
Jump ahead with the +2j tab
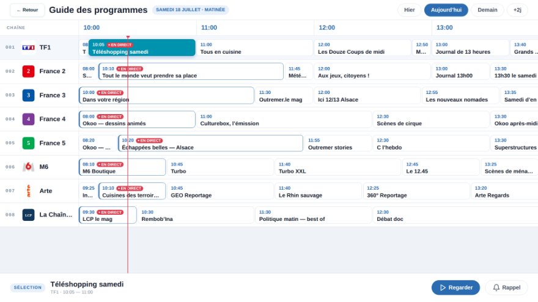click(x=517, y=10)
